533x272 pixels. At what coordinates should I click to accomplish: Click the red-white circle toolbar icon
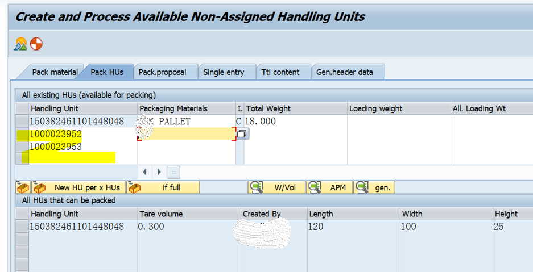(36, 44)
